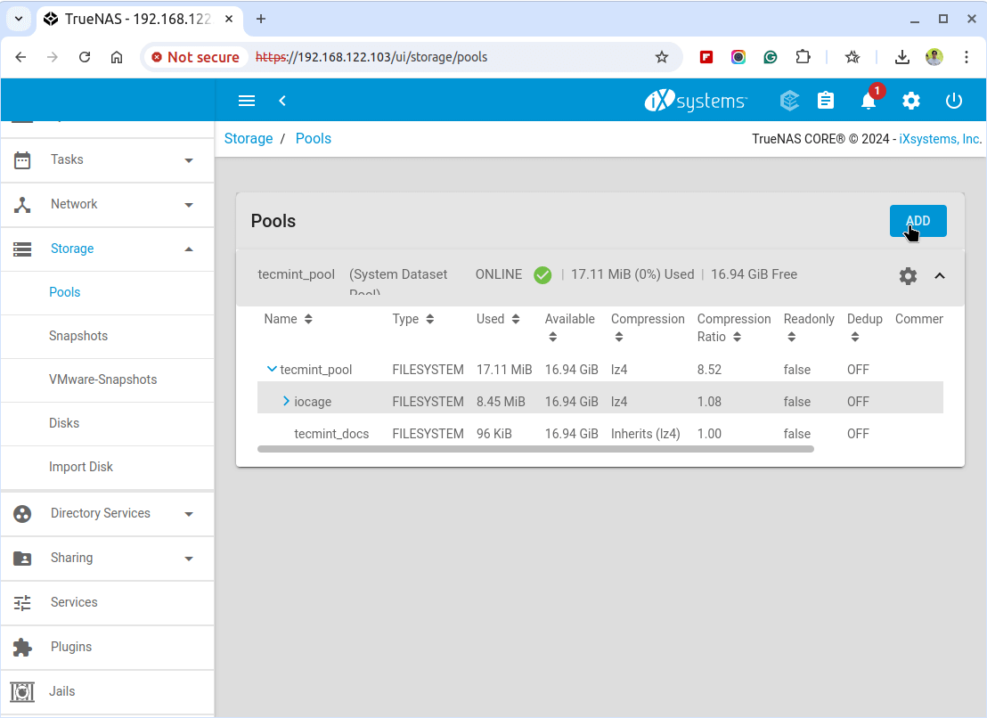Open the browser profile avatar
Image resolution: width=987 pixels, height=718 pixels.
point(934,57)
